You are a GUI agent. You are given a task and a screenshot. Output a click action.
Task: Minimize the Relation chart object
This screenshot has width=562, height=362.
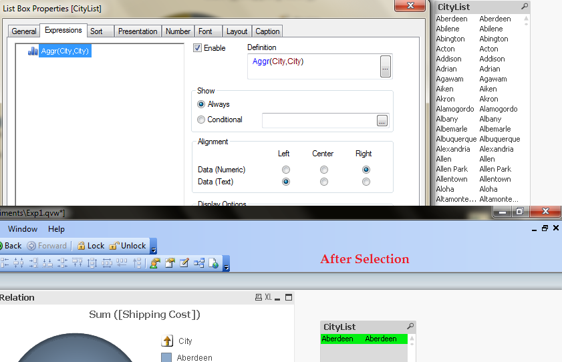tap(277, 298)
